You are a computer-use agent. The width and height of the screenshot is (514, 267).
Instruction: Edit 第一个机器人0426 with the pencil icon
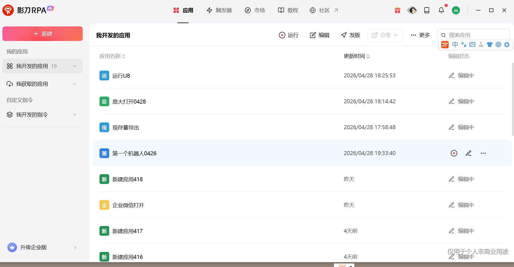click(x=469, y=153)
